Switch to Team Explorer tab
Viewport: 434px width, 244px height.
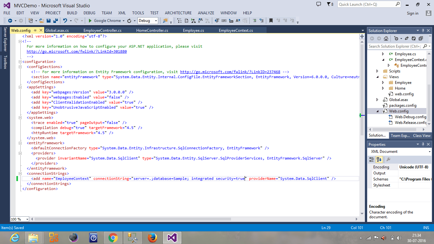pos(400,135)
